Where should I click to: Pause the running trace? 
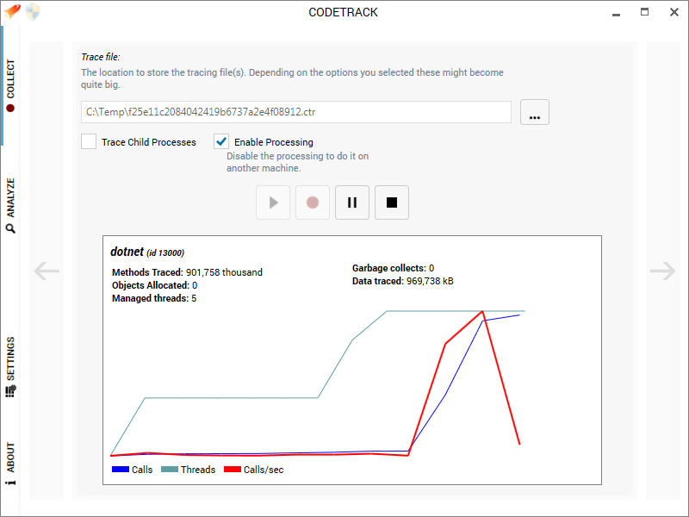pos(352,202)
